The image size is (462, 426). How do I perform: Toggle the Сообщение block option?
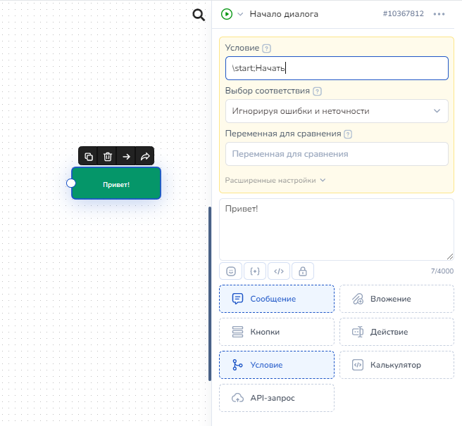coord(277,299)
